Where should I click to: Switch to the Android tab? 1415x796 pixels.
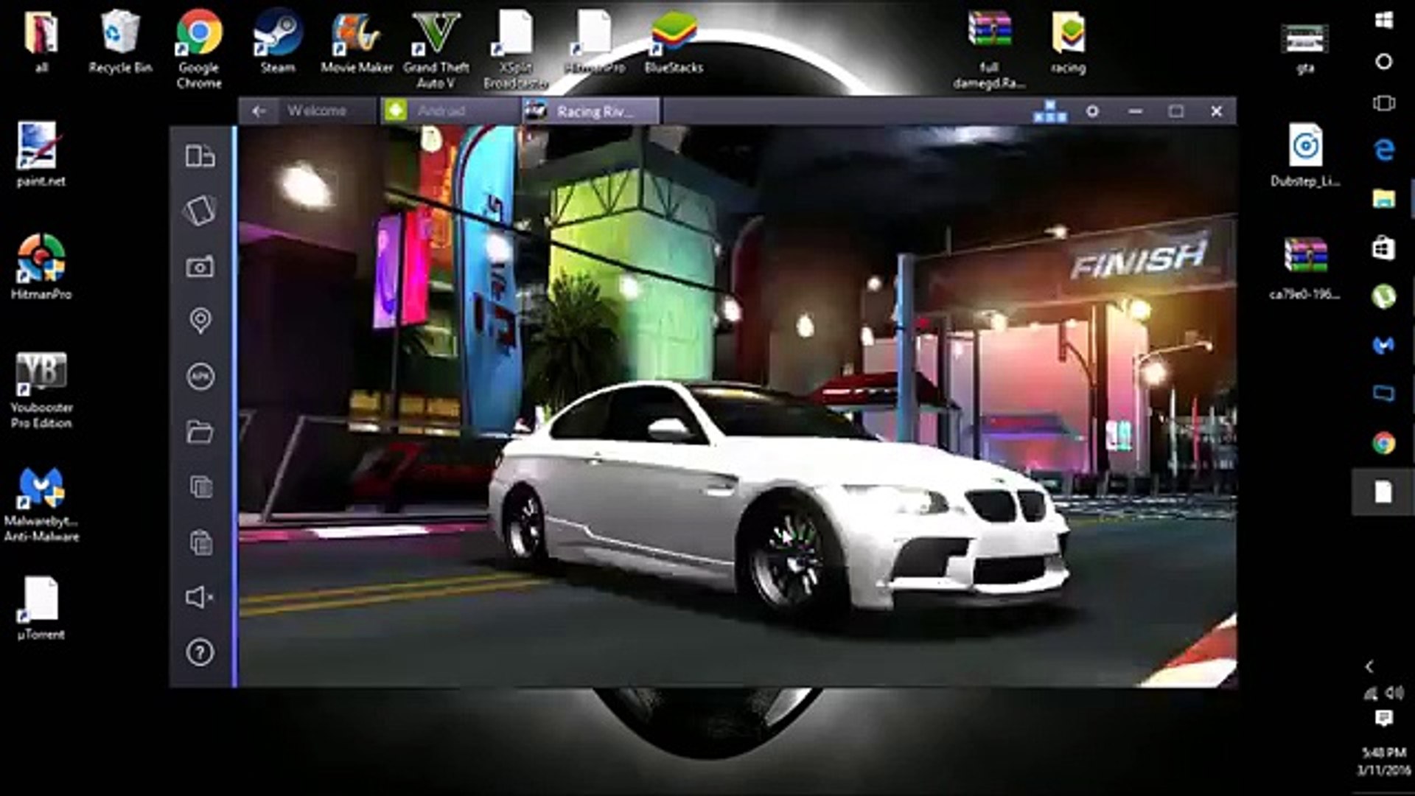click(441, 111)
